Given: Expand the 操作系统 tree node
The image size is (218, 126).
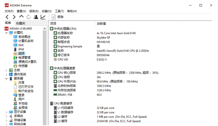Looking at the screenshot, I should (x=6, y=75).
